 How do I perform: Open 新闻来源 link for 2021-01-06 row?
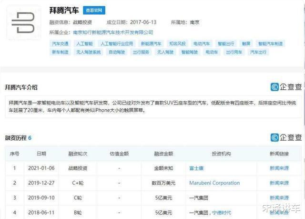(279, 168)
